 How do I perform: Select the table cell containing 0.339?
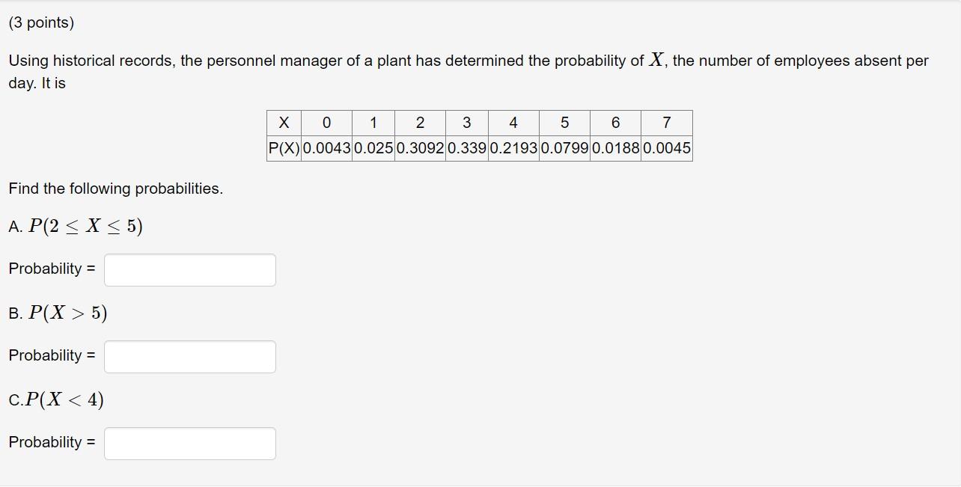[x=467, y=149]
